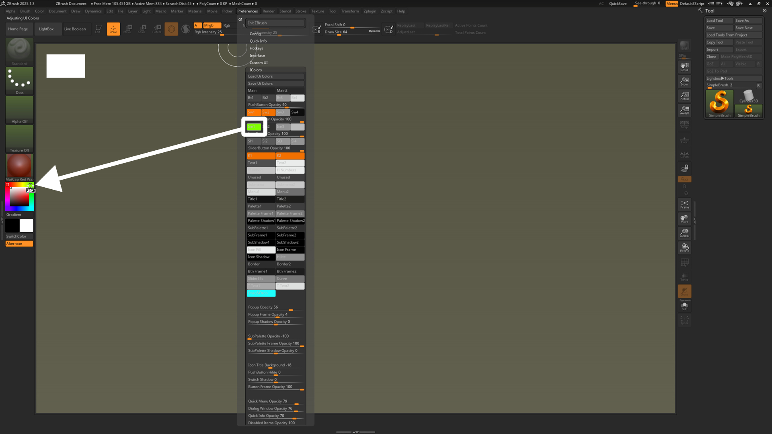Click the Actual size icon
772x434 pixels.
pos(684,96)
